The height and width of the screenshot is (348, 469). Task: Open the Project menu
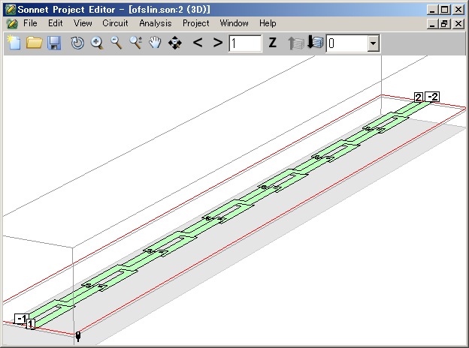pyautogui.click(x=196, y=23)
